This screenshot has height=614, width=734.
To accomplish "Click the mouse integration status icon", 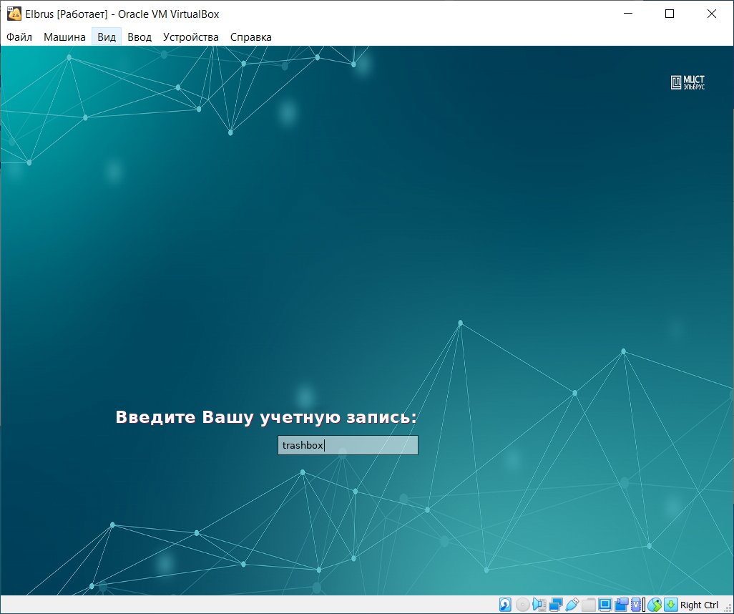I will click(655, 605).
